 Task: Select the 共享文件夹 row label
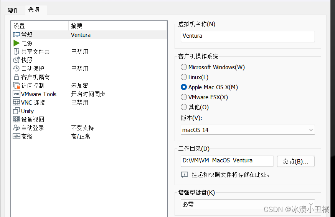(x=35, y=52)
